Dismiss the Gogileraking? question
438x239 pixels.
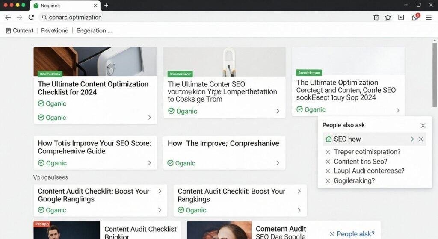(x=328, y=181)
